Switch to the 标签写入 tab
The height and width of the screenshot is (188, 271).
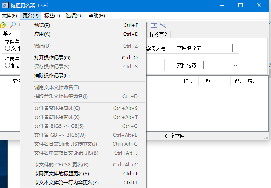[159, 35]
